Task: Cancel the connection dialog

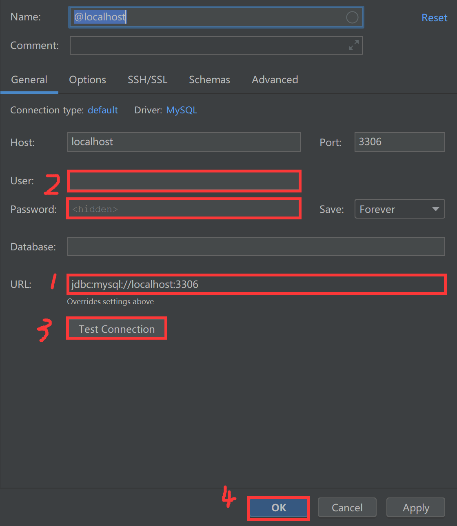Action: tap(347, 507)
